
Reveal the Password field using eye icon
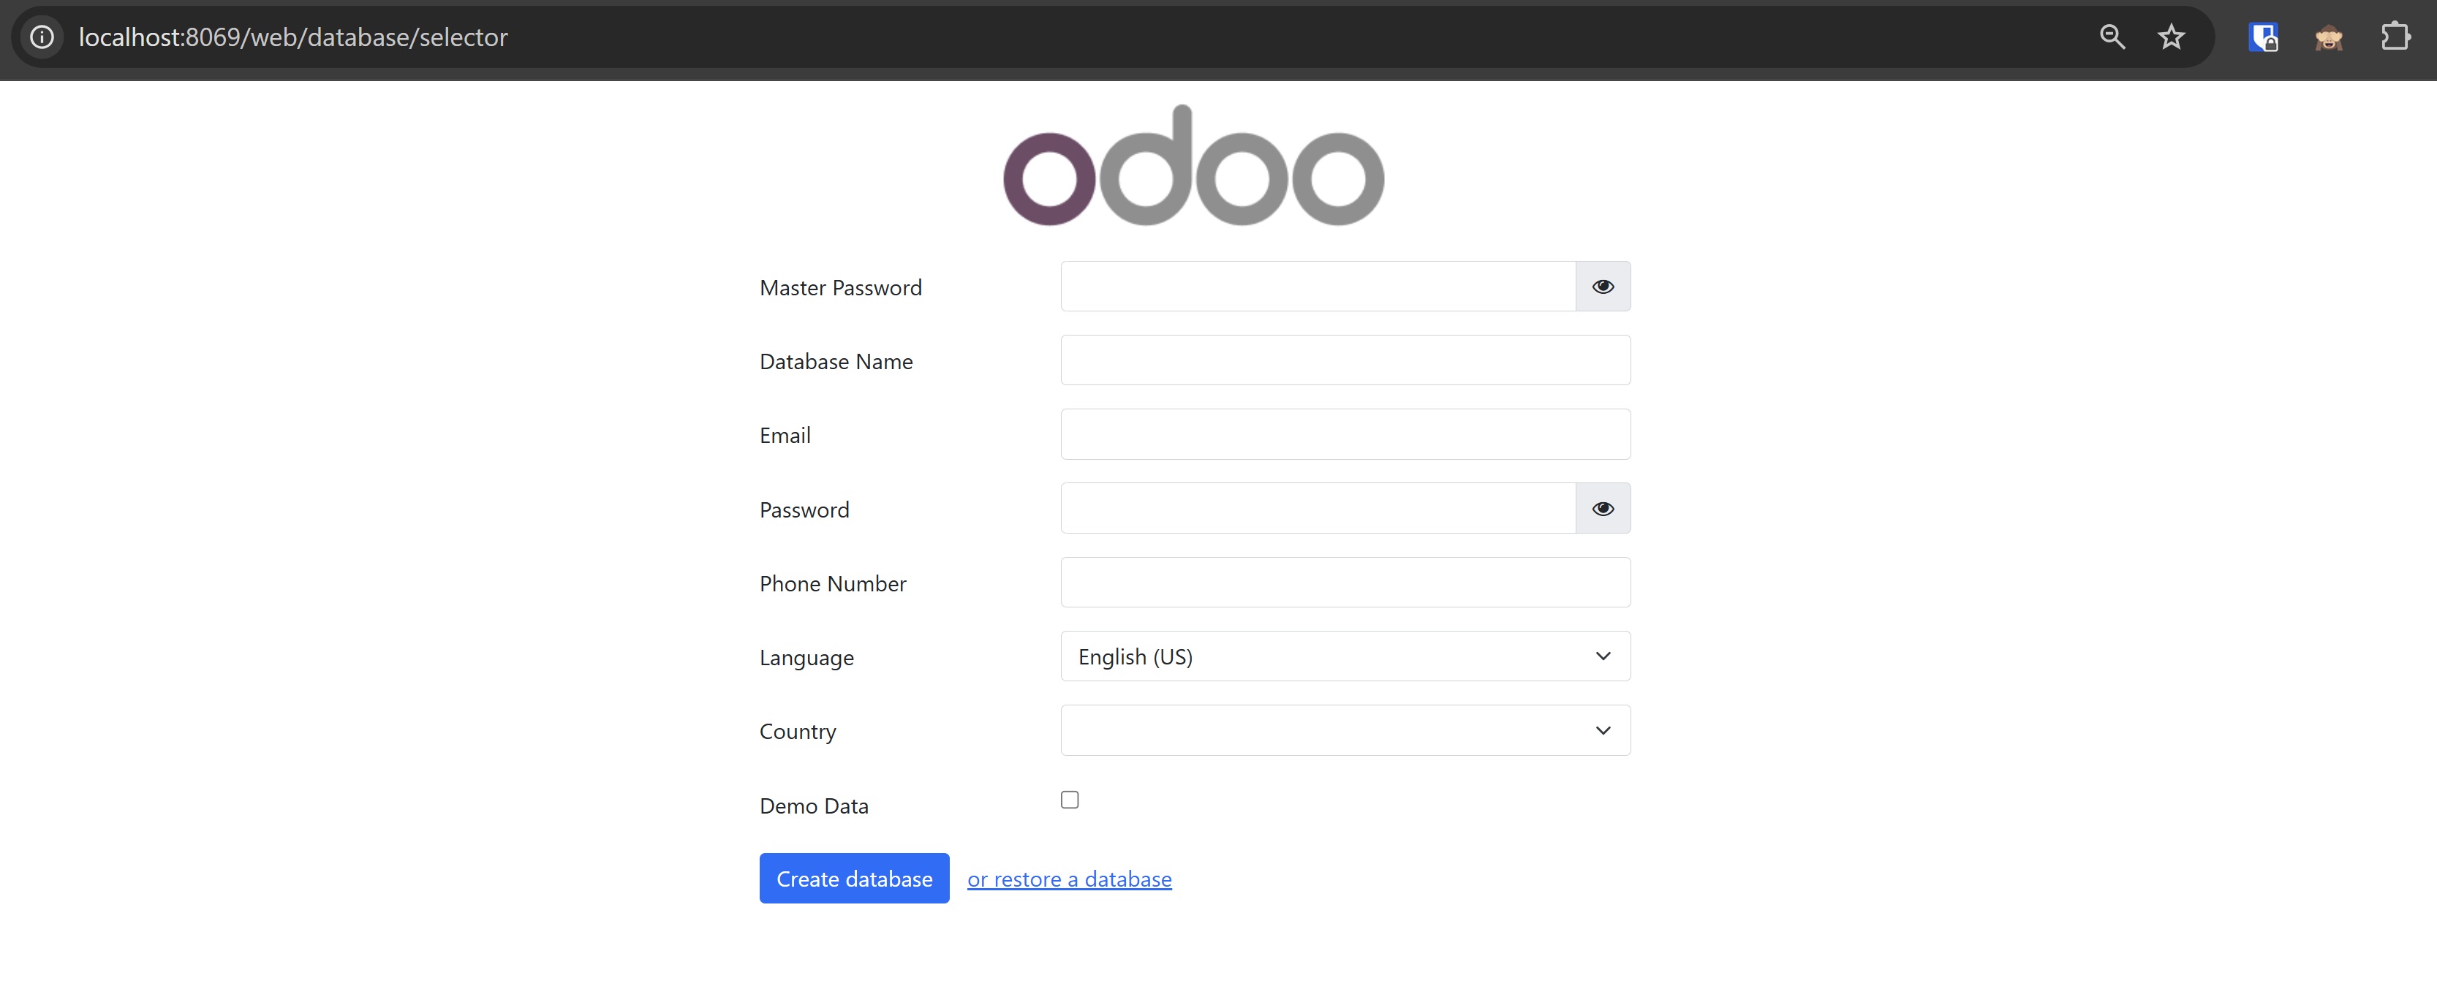coord(1603,508)
